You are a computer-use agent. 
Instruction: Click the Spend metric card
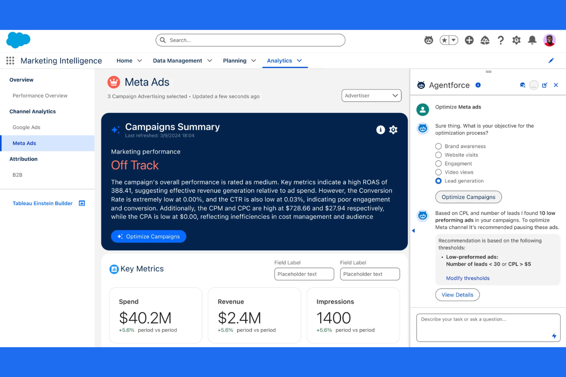156,315
